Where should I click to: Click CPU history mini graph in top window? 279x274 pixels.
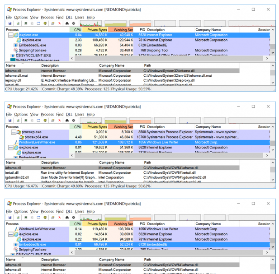91,23
